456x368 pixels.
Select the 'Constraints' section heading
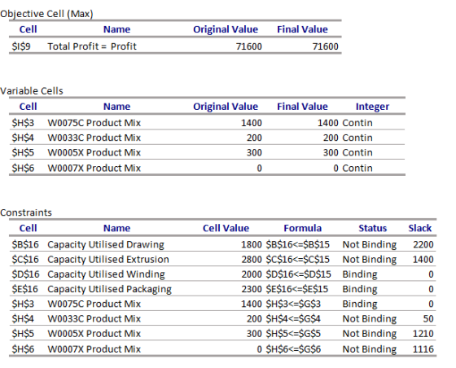(x=26, y=212)
